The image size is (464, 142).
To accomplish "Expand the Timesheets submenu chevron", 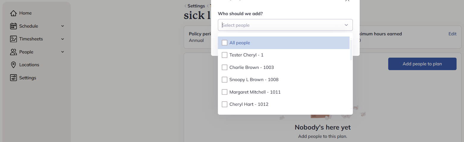I will tap(62, 39).
